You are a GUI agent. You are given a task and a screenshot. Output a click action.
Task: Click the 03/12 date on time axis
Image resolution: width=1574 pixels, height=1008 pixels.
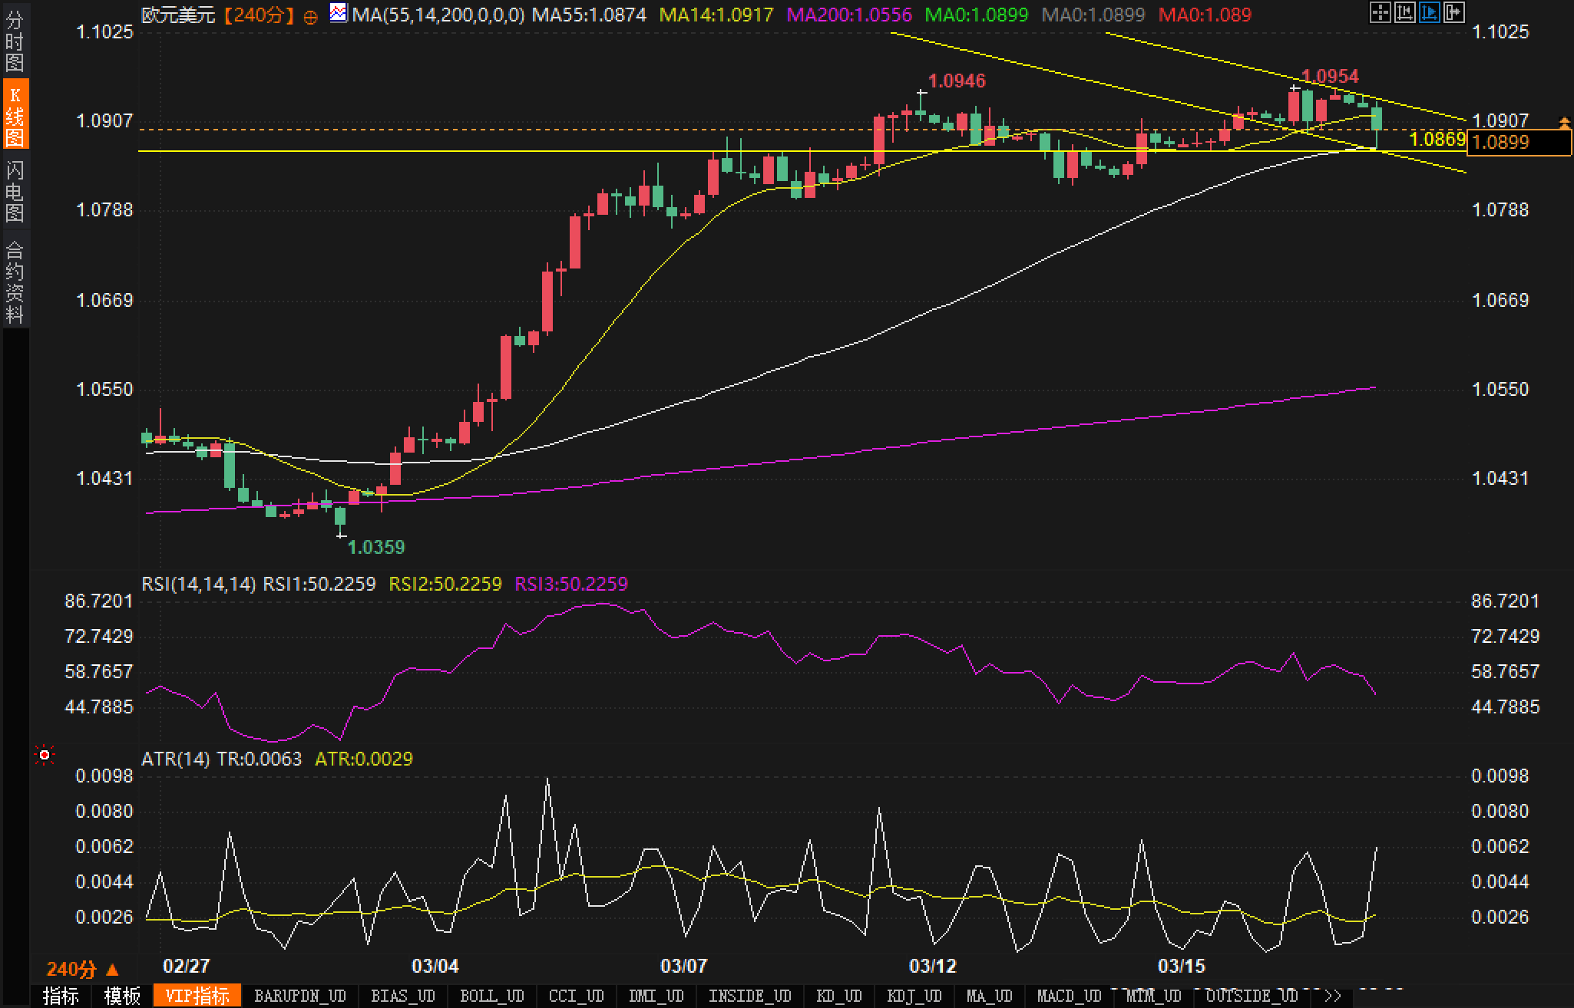[x=932, y=966]
